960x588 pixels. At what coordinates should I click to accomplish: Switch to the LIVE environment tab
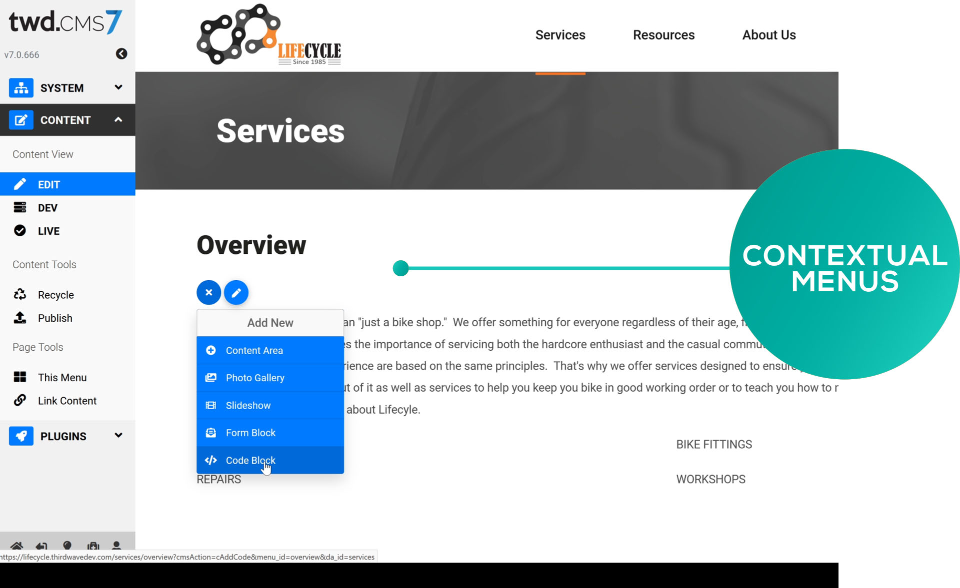48,230
